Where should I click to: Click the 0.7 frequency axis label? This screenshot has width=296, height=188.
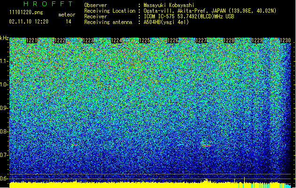(4, 155)
